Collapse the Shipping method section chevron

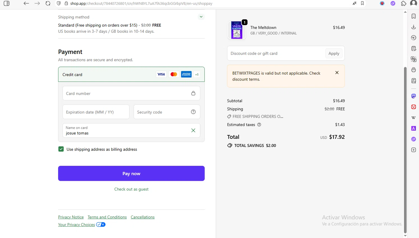(201, 17)
